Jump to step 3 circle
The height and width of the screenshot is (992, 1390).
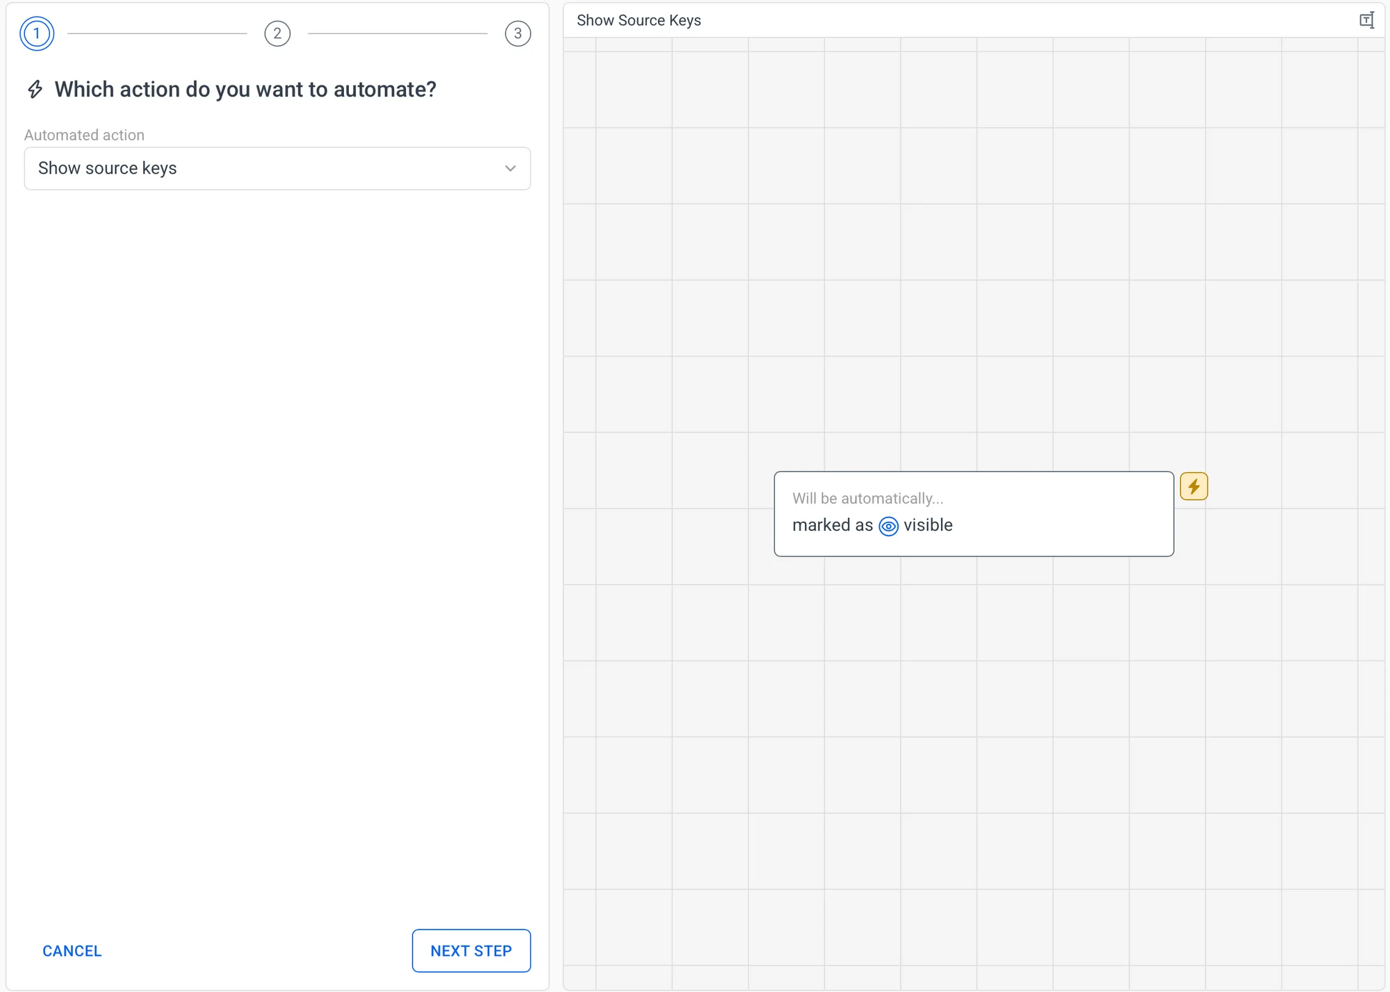click(x=518, y=33)
